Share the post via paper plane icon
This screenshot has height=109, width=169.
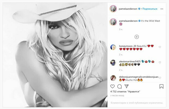point(126,86)
